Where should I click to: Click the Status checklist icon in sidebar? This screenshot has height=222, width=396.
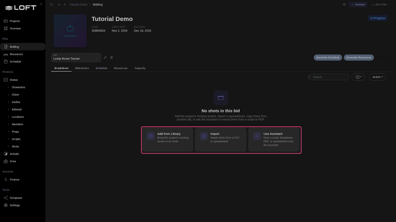[x=6, y=80]
